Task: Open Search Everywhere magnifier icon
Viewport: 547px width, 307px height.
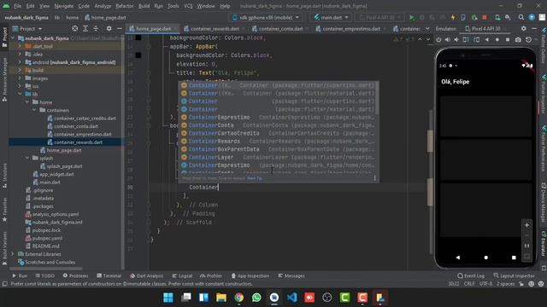Action: [x=521, y=17]
